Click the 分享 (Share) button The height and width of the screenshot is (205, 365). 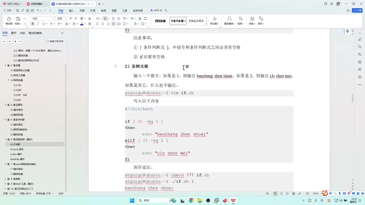(357, 11)
